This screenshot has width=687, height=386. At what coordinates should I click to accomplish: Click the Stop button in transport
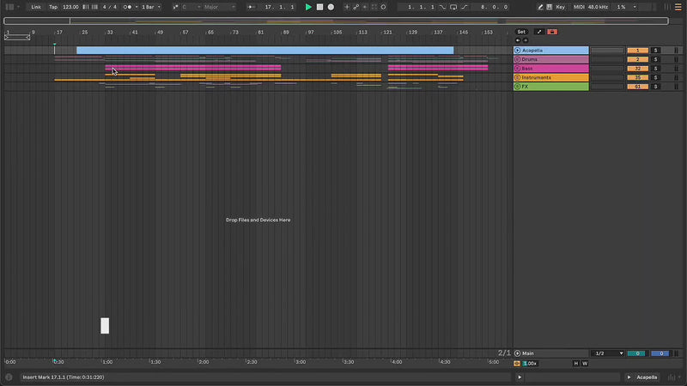319,7
